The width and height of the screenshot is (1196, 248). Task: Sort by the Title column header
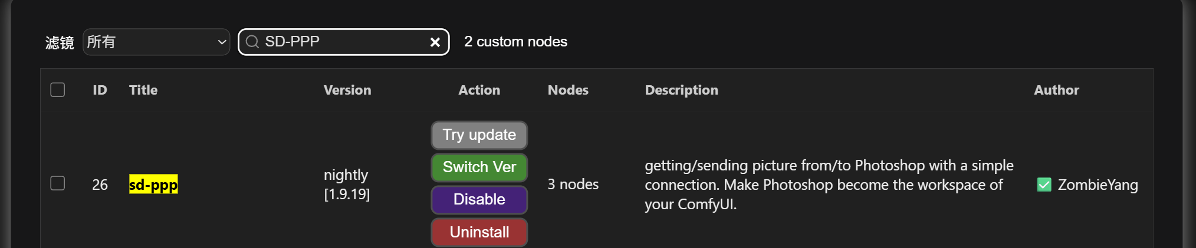pos(143,90)
